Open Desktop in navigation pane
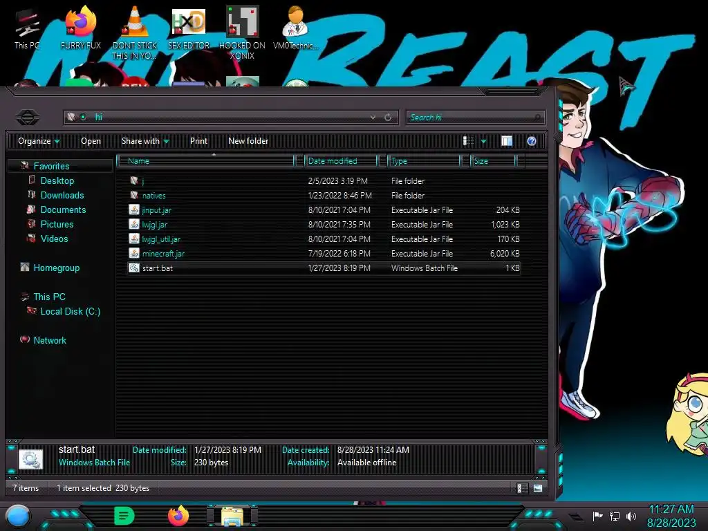708x531 pixels. 57,180
